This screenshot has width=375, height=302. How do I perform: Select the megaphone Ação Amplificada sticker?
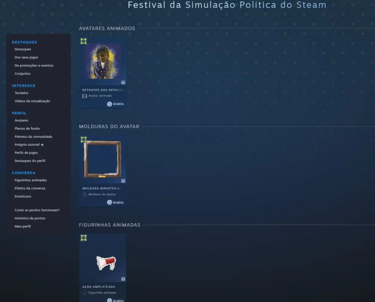106,263
